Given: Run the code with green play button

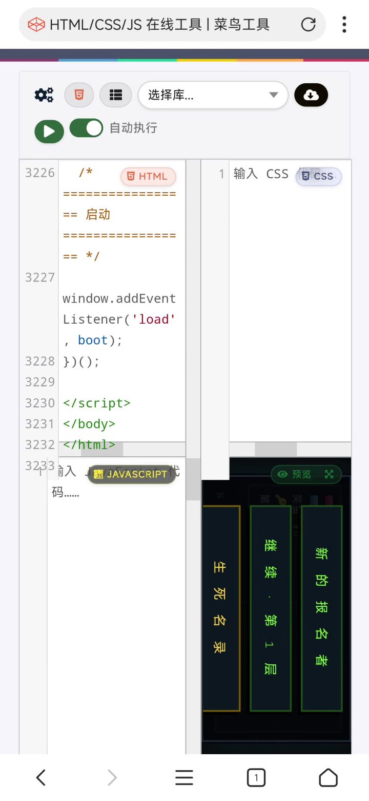Looking at the screenshot, I should [x=49, y=132].
